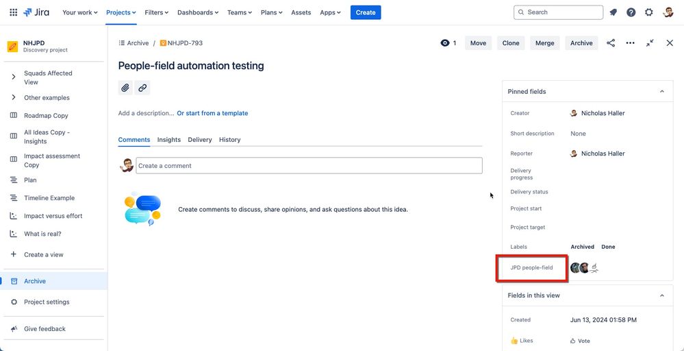Expand the Squads Affected View section
Screen dimensions: 684x351
pos(14,77)
